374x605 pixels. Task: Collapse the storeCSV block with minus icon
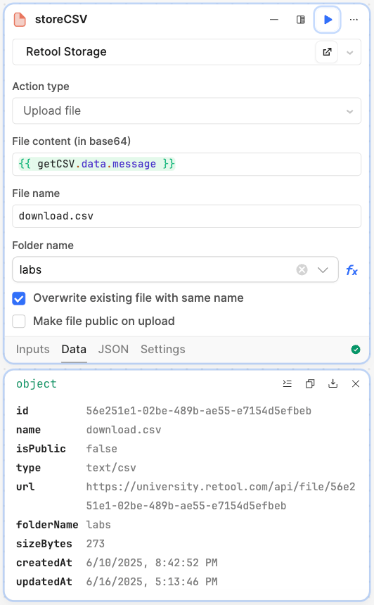[274, 19]
